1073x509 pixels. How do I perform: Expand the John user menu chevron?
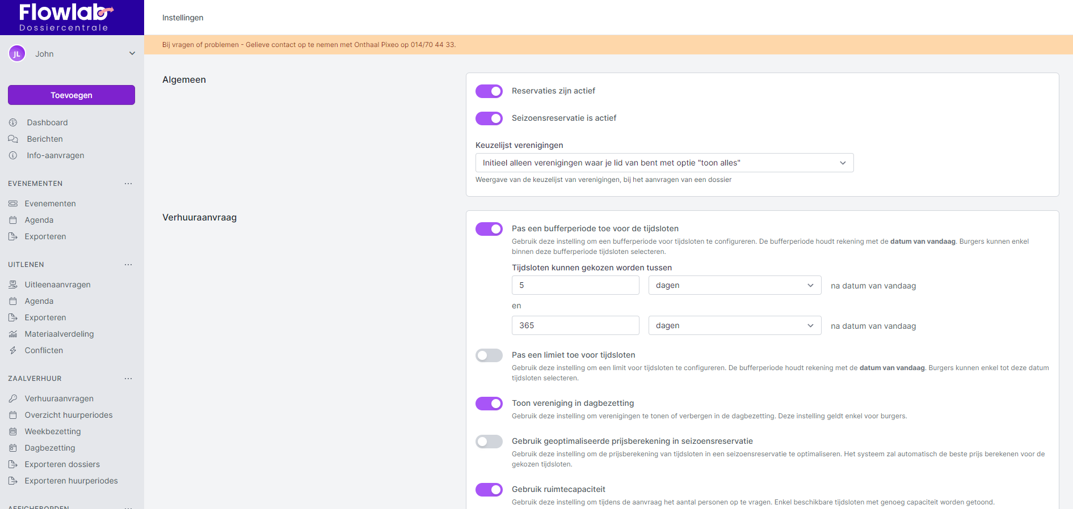point(132,54)
